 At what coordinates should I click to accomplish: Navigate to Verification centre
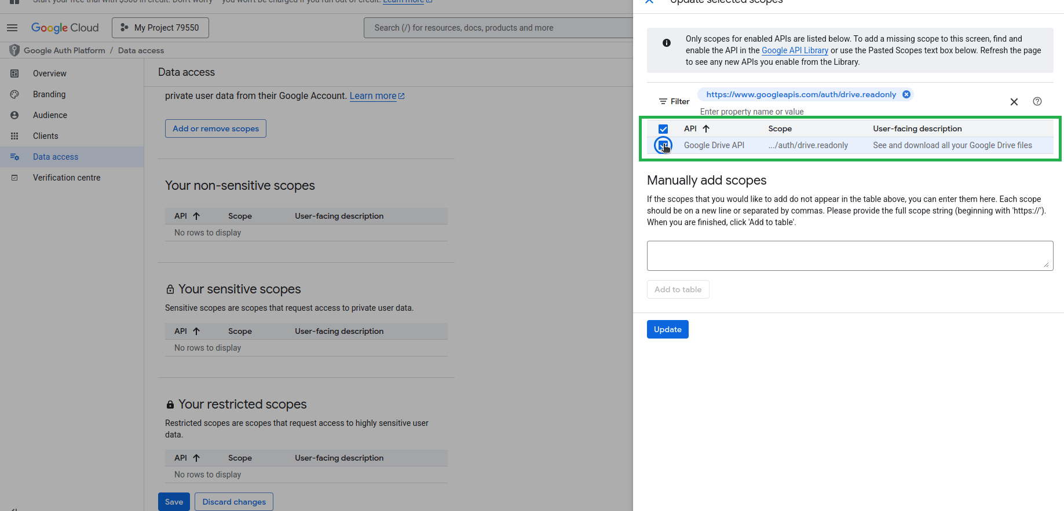[x=67, y=178]
